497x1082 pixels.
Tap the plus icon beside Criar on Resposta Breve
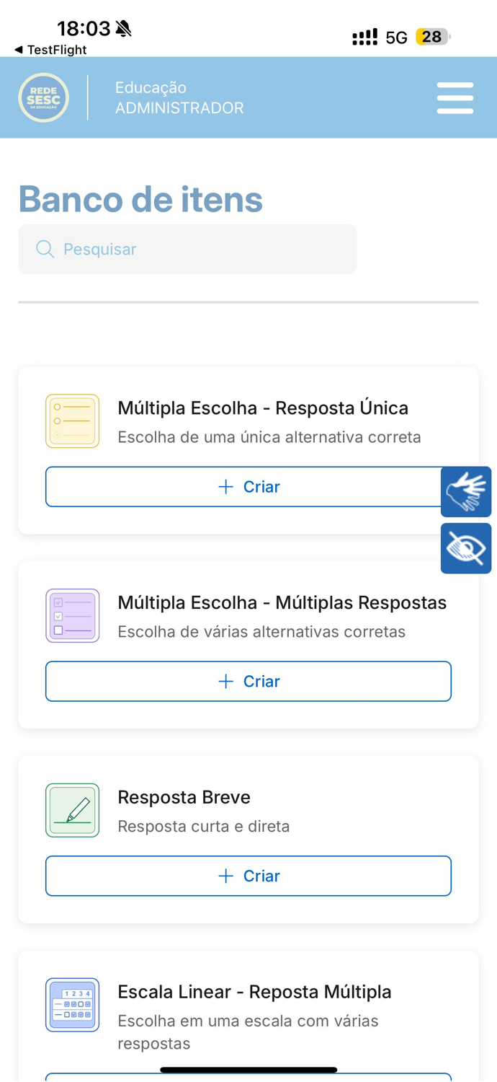tap(223, 875)
